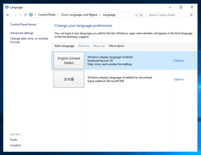Viewport: 201px width, 155px height.
Task: Select the English (United States) tile
Action: (x=69, y=61)
